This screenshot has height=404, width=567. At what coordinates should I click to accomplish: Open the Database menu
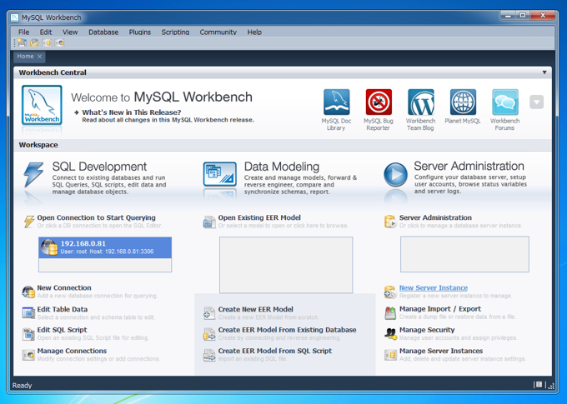[103, 32]
